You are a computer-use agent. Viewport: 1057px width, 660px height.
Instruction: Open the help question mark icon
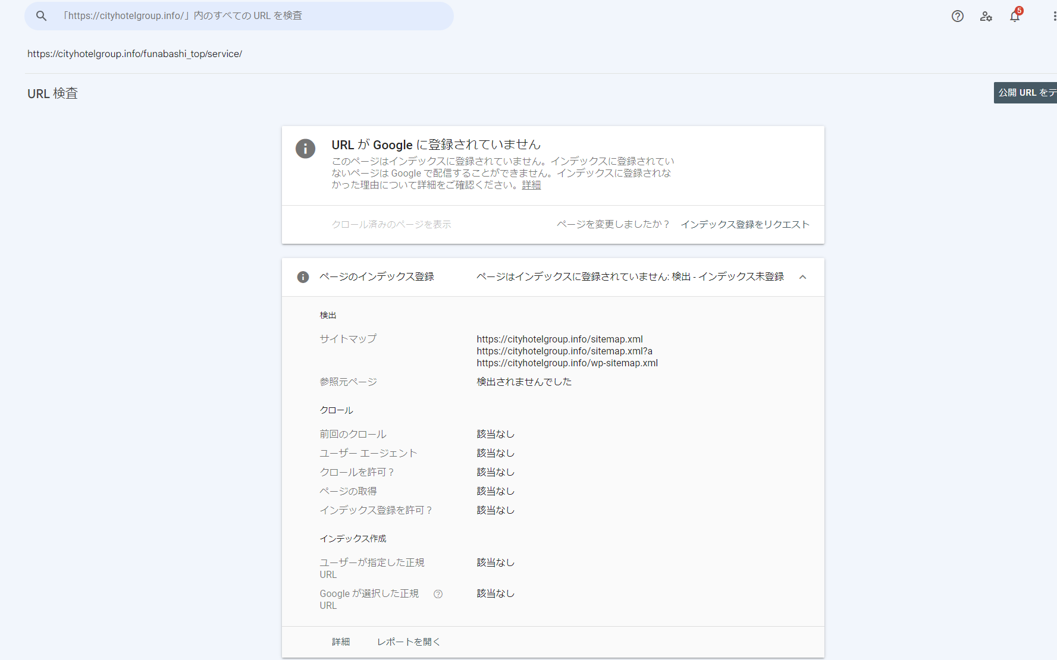point(958,16)
